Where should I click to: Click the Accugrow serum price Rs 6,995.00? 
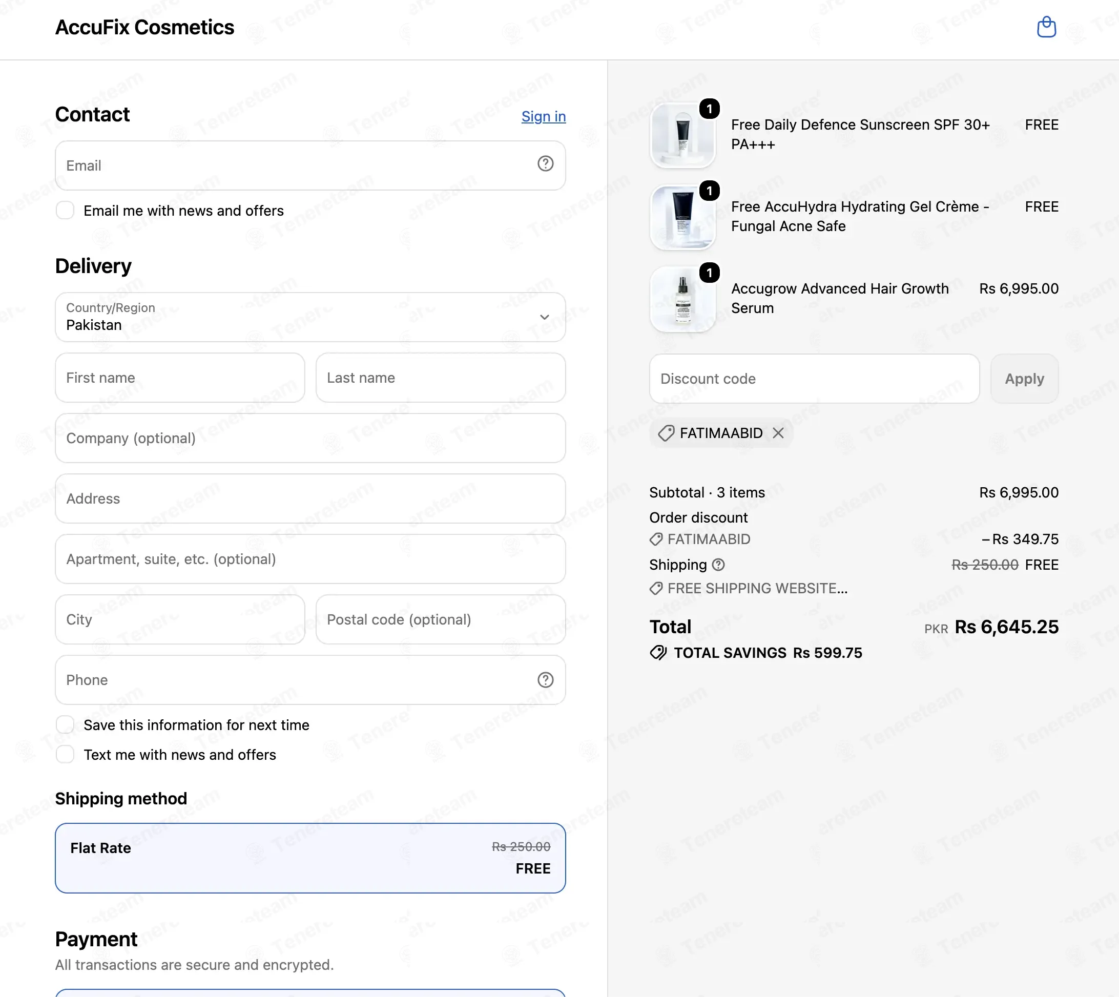click(1019, 288)
